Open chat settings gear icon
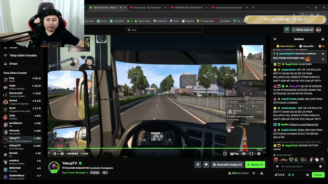The width and height of the screenshot is (328, 184). tap(307, 175)
